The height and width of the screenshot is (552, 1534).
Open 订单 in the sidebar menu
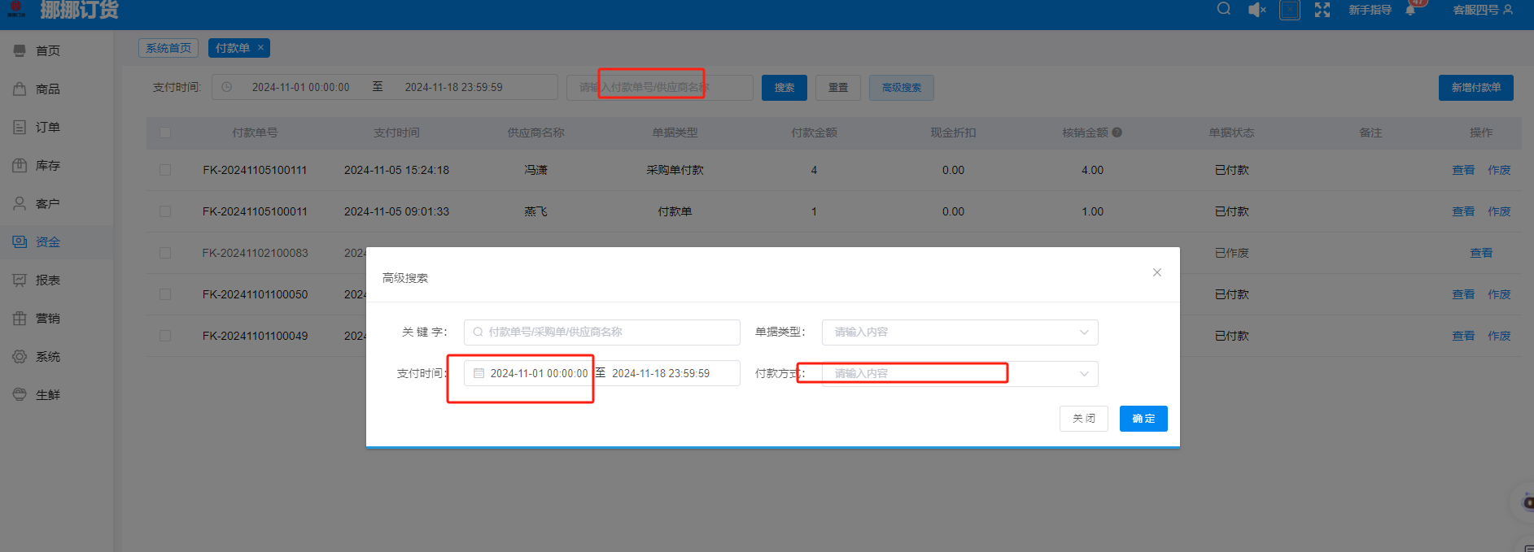[47, 127]
